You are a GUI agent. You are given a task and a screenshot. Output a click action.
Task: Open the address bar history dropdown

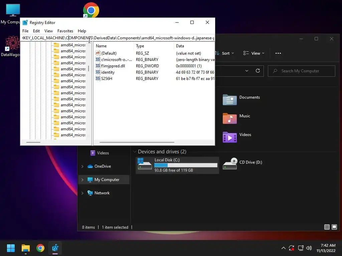point(247,71)
